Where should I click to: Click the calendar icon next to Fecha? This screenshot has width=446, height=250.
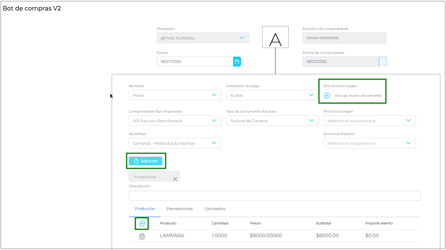click(x=237, y=62)
